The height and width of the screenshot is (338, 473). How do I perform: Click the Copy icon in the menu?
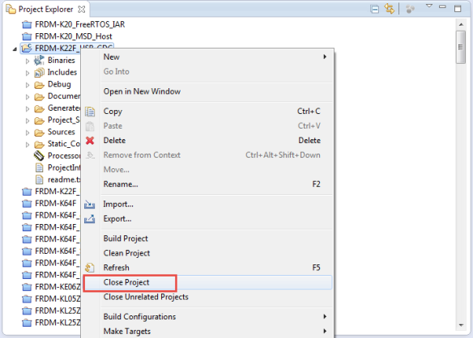point(90,112)
